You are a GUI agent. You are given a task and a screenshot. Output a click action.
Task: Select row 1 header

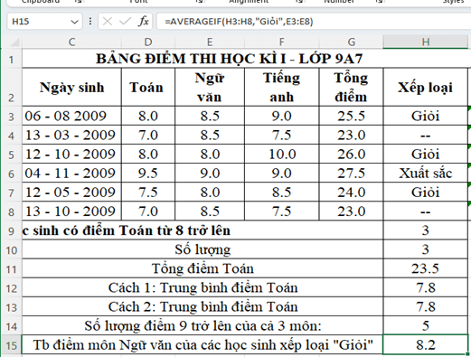coord(11,59)
